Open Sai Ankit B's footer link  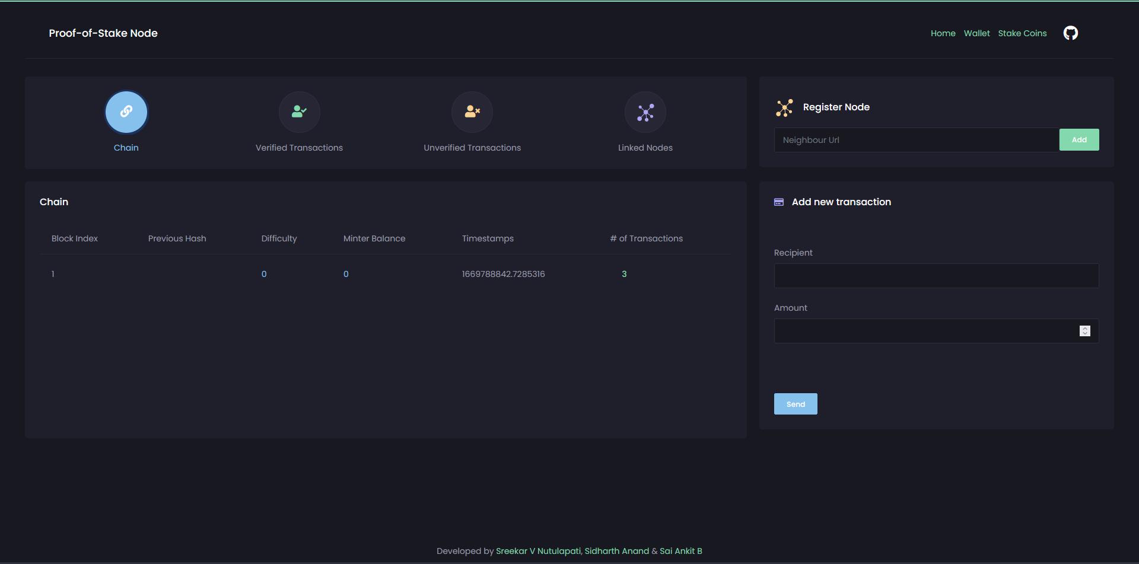click(680, 551)
